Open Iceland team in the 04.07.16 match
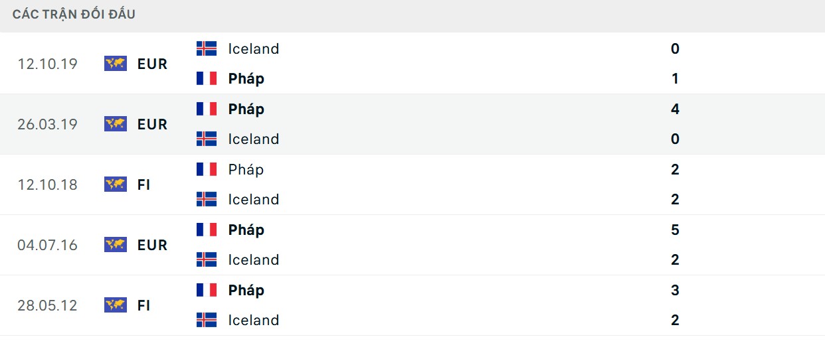825x351 pixels. [x=253, y=259]
